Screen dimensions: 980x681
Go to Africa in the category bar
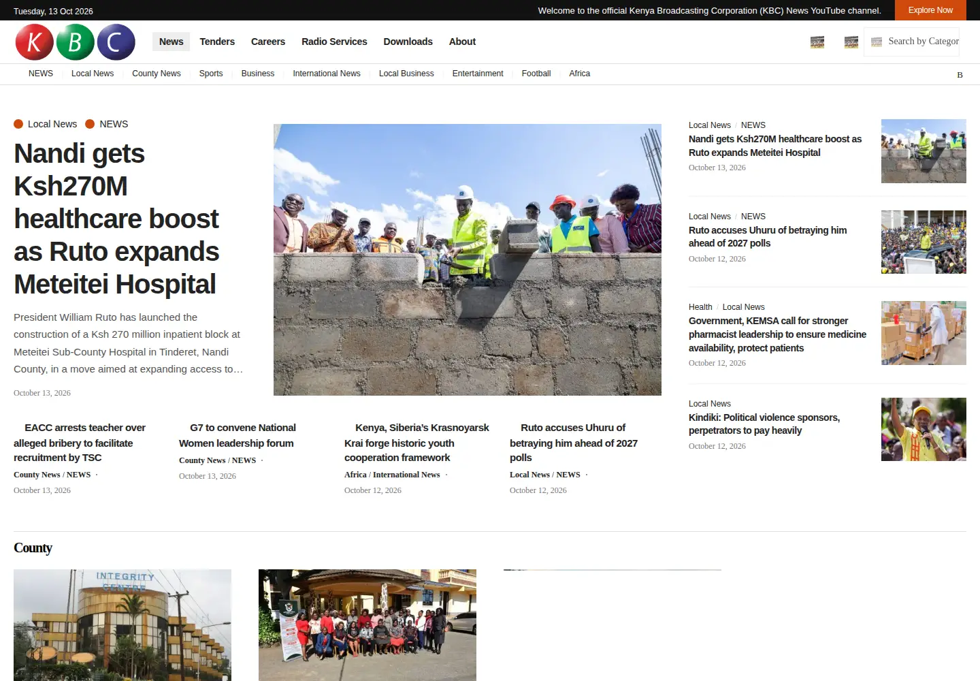point(580,74)
